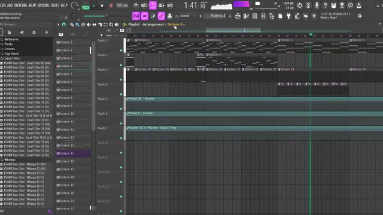This screenshot has height=215, width=383.
Task: Click the microphone recording icon
Action: pos(317,5)
